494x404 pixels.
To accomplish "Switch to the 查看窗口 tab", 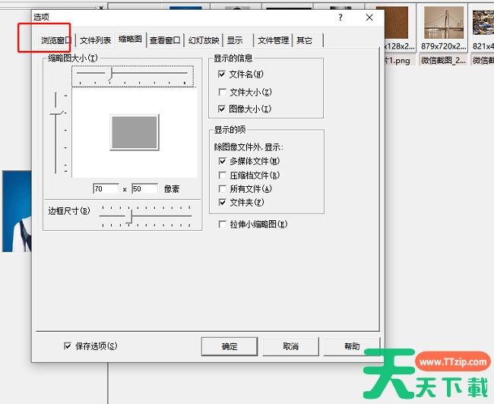I will pos(165,40).
